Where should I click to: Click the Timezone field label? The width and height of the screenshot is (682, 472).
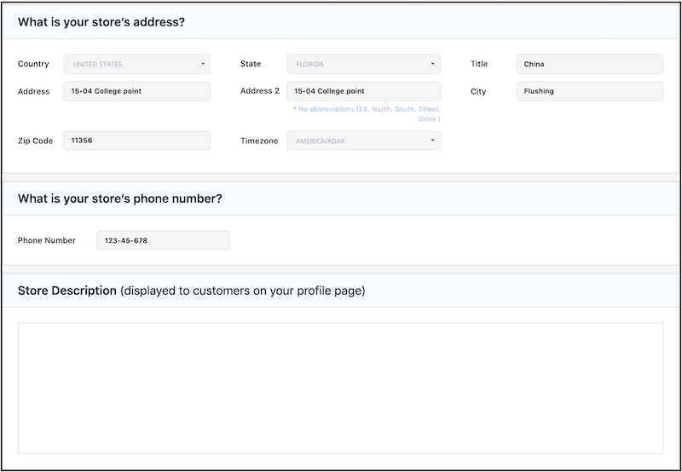(x=259, y=141)
